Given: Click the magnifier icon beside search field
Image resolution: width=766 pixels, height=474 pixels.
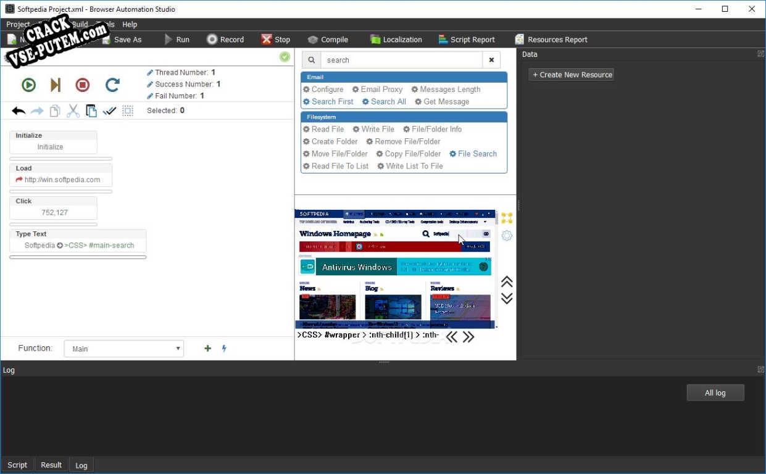Looking at the screenshot, I should [x=311, y=60].
